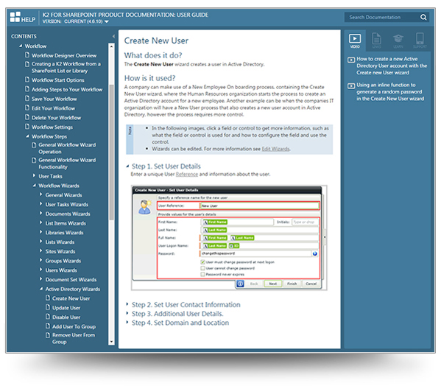Click the blue help icon left of Back
441x386 pixels.
point(240,284)
